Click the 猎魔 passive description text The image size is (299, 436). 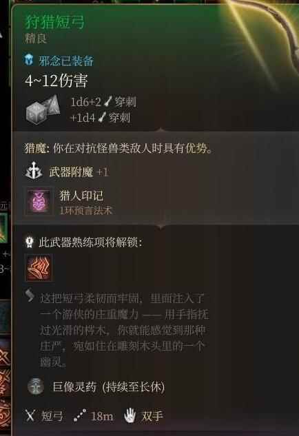click(118, 148)
